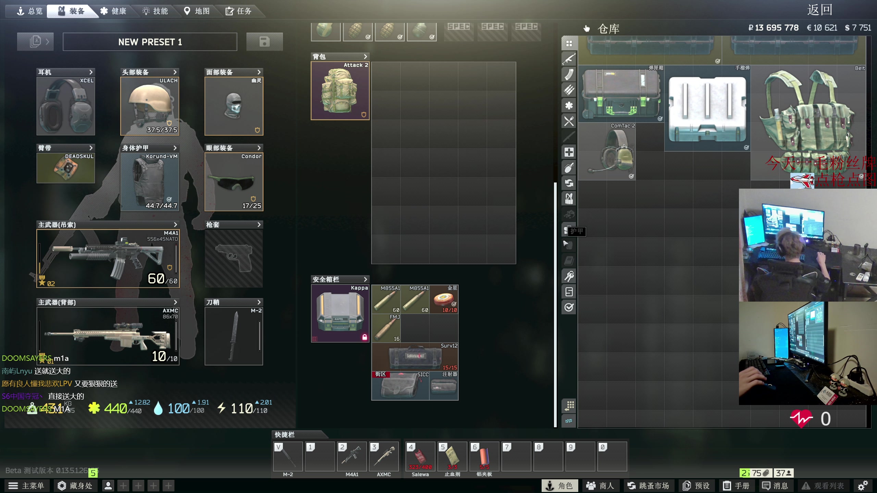
Task: Expand the 主武器(吊索) slot arrow
Action: point(175,225)
